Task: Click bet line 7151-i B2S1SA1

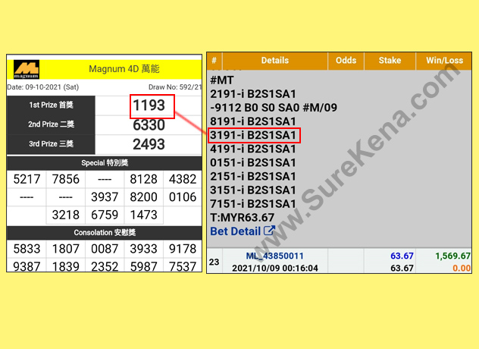Action: (x=253, y=204)
